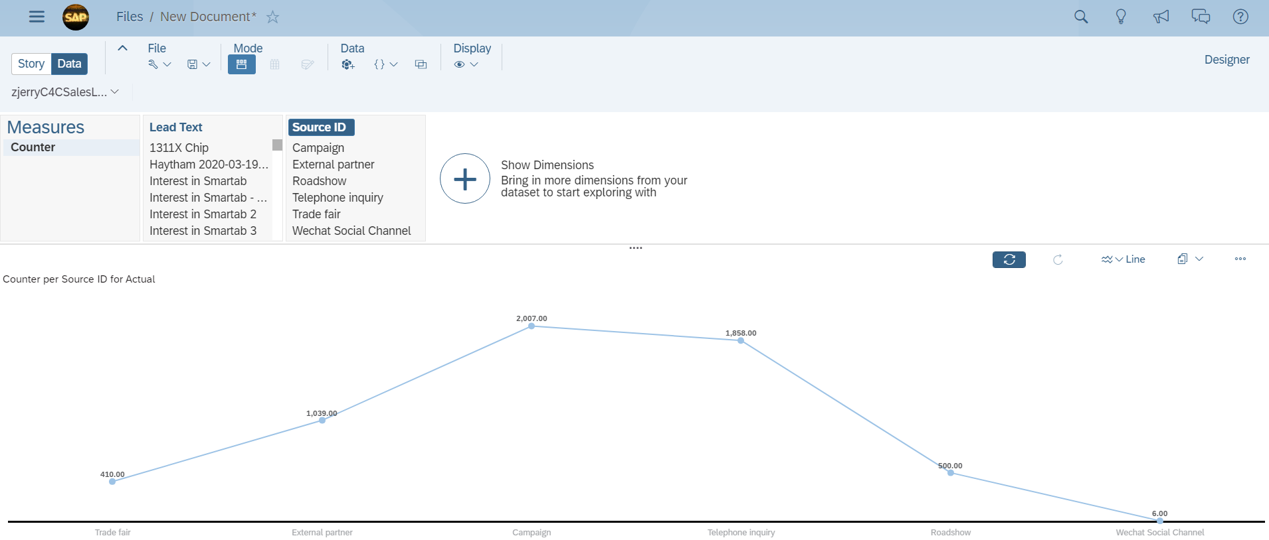Select the data exploration mode icon

(x=242, y=64)
